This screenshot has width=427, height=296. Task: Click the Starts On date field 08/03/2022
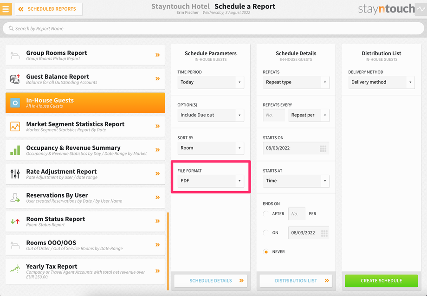(x=296, y=148)
